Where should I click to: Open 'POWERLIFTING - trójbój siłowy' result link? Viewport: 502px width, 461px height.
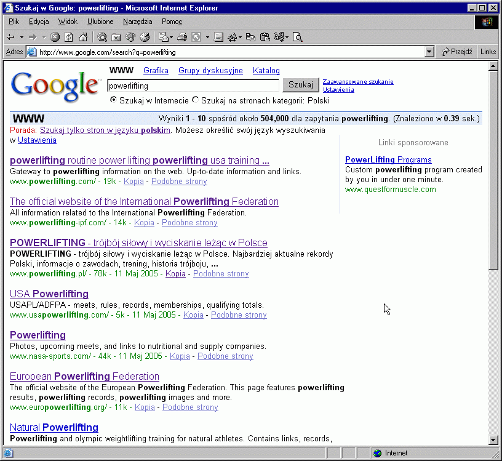point(138,243)
